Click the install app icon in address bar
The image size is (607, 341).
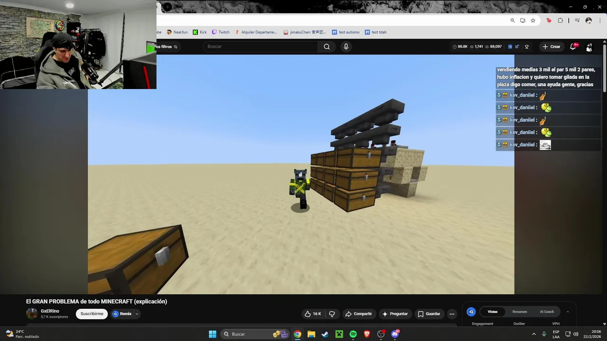click(x=523, y=20)
